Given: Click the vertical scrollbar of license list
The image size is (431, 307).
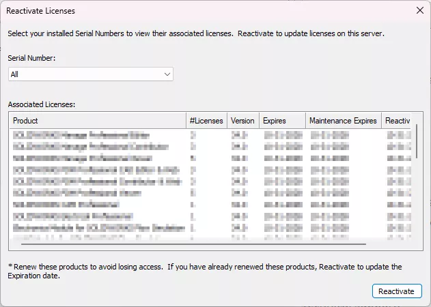Looking at the screenshot, I should click(417, 141).
